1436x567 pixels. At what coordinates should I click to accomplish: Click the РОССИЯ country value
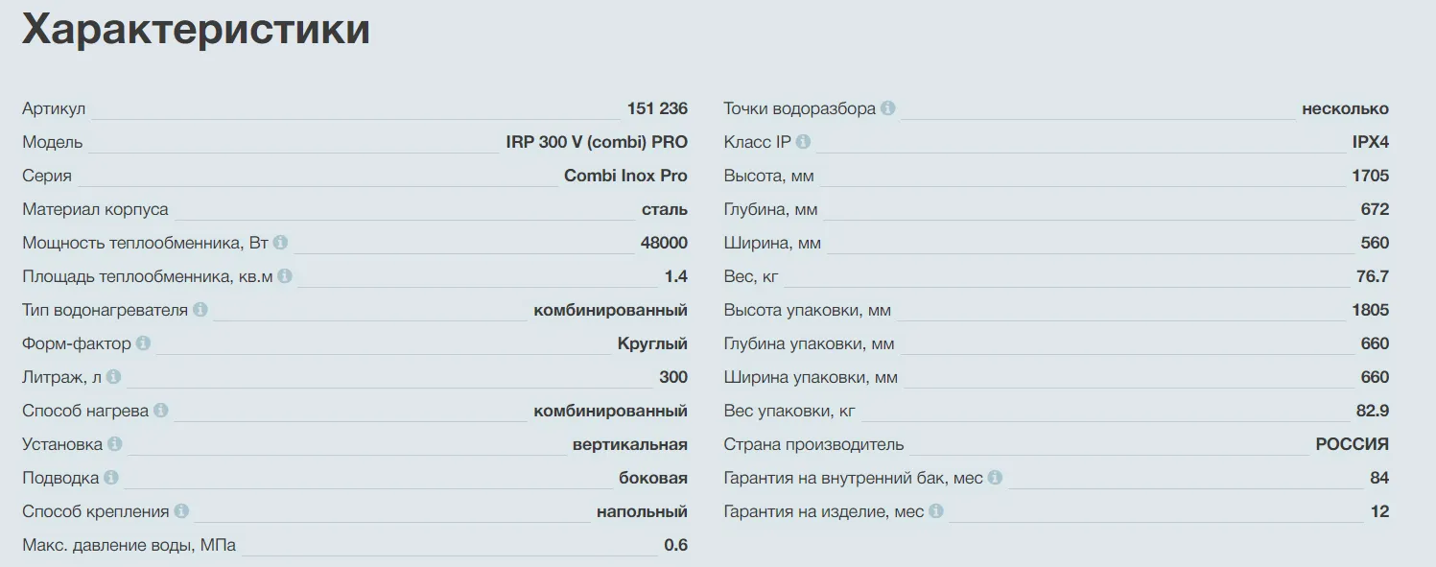point(1352,445)
